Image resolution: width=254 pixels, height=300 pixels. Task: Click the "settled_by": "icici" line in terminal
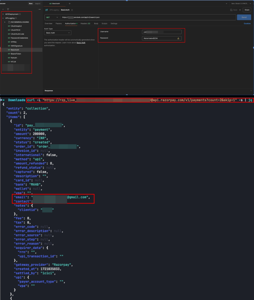coord(35,273)
